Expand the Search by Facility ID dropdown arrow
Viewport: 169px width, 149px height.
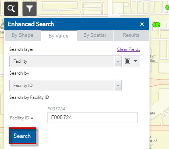[x=118, y=86]
